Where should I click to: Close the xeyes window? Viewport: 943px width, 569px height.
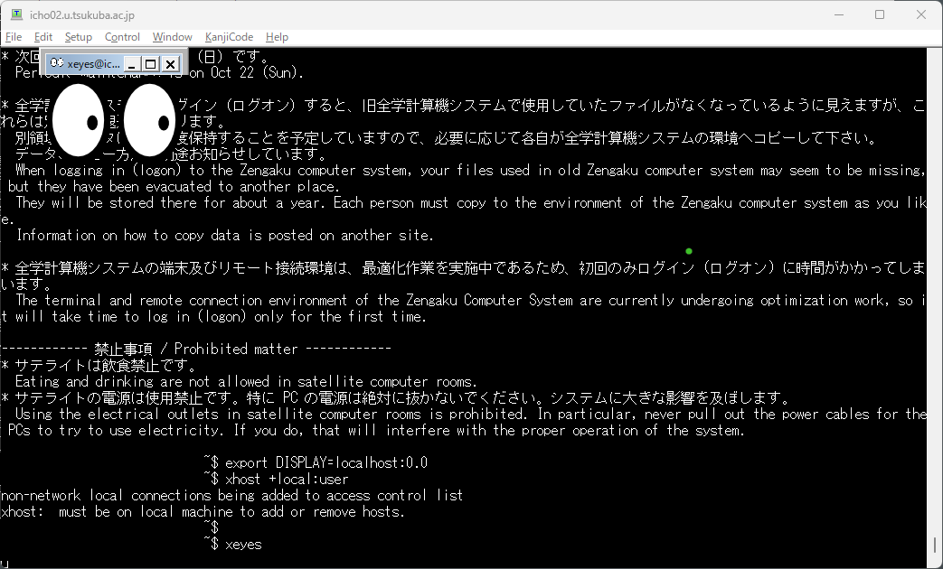pos(170,64)
